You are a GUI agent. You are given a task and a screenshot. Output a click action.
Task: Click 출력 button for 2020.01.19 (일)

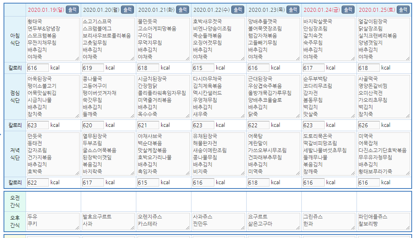(x=72, y=9)
